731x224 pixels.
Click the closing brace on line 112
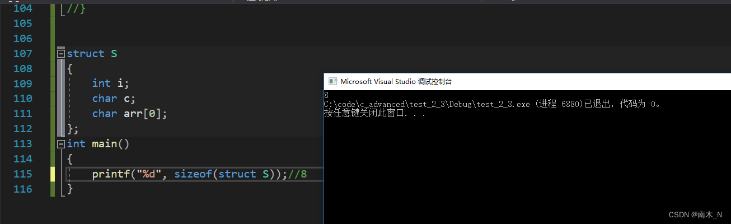pyautogui.click(x=73, y=129)
